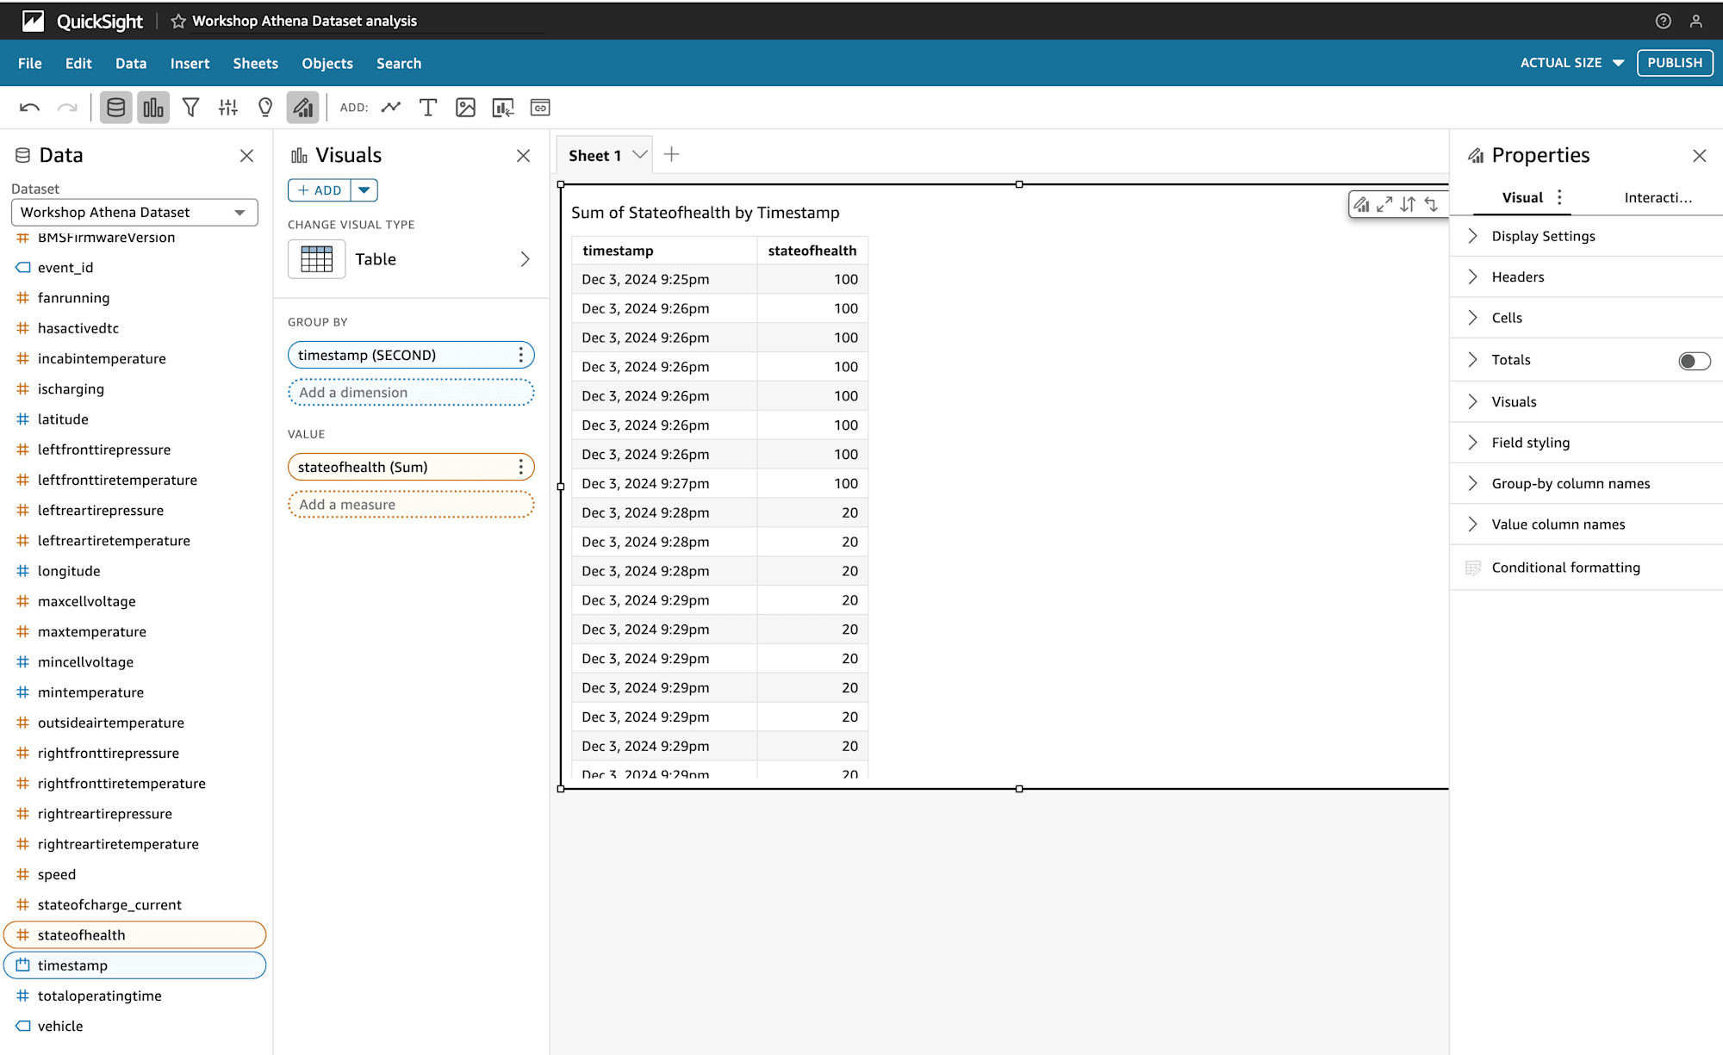This screenshot has width=1723, height=1055.
Task: Toggle the Properties pane toolbar icon
Action: coord(303,108)
